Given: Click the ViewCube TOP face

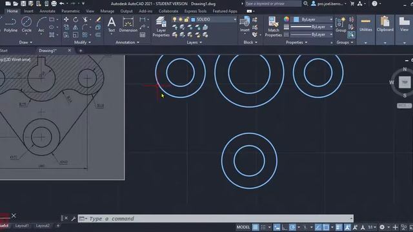Looking at the screenshot, I should point(405,82).
